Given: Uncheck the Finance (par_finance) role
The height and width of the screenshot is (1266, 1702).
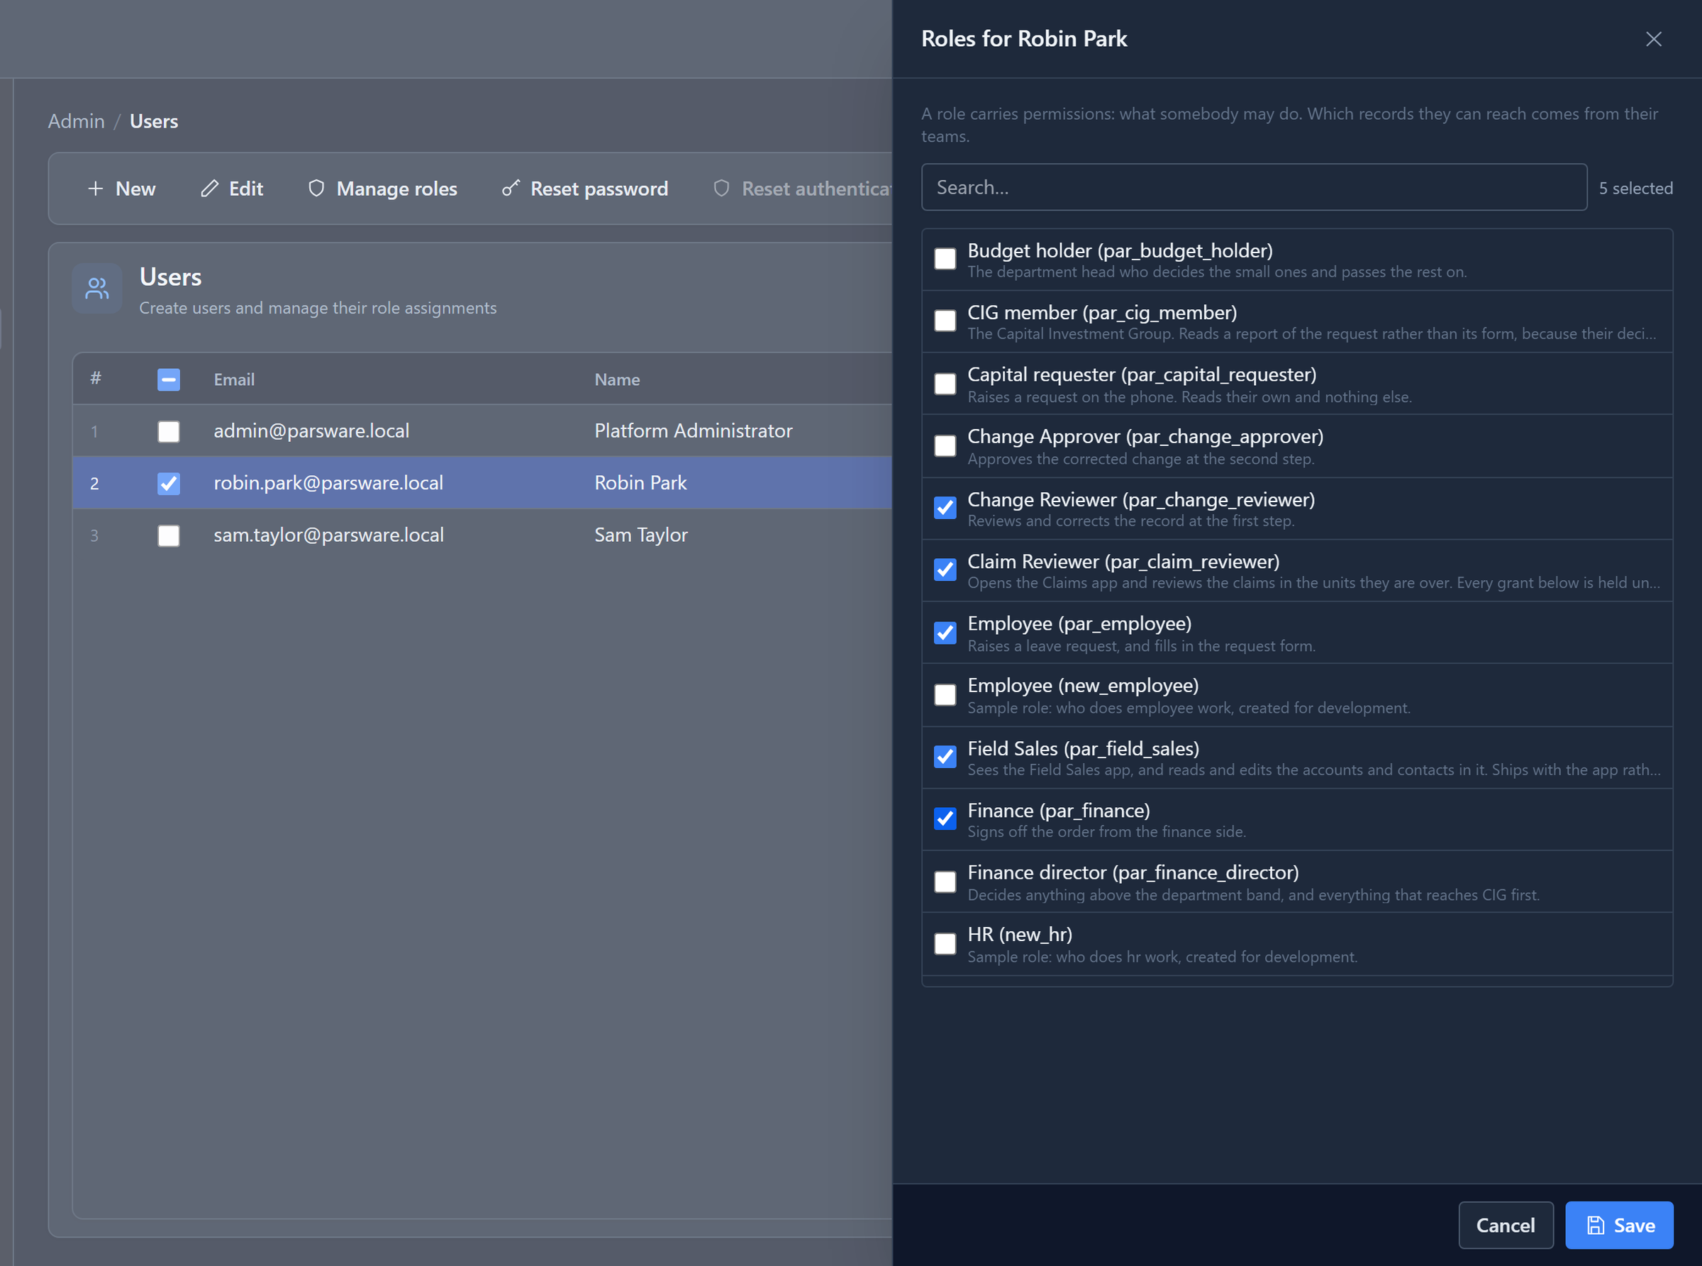Looking at the screenshot, I should click(945, 819).
